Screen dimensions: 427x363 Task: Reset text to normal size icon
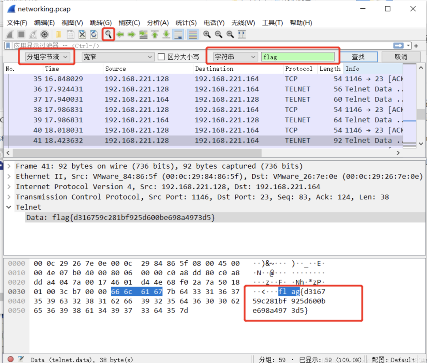tap(230, 34)
